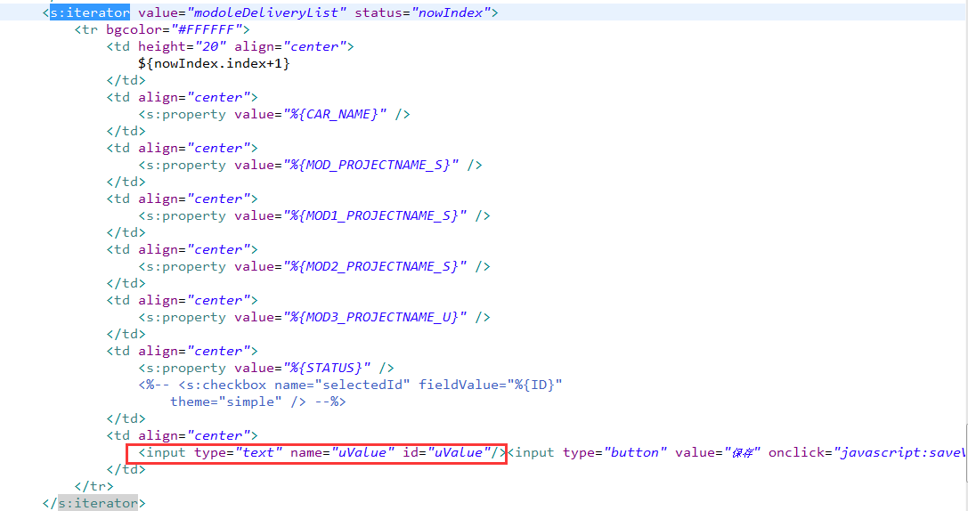Click the ${nowIndex.index+1} expression
This screenshot has width=968, height=511.
[215, 63]
